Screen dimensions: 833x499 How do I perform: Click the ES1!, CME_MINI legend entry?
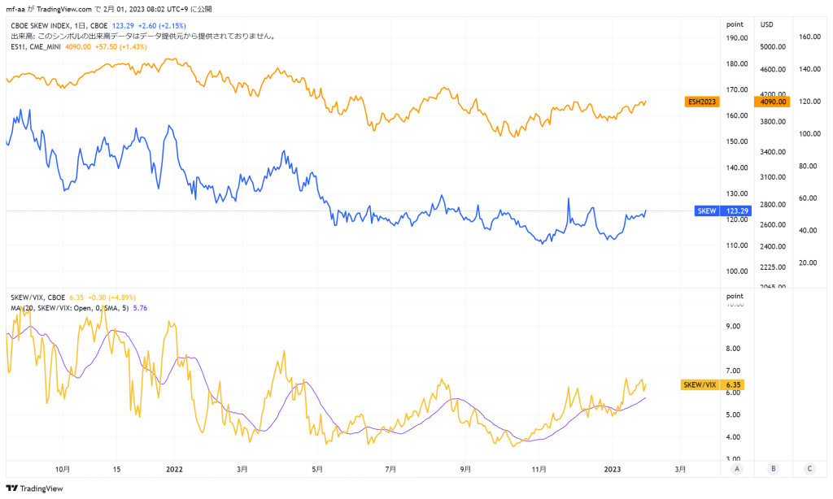click(x=36, y=46)
